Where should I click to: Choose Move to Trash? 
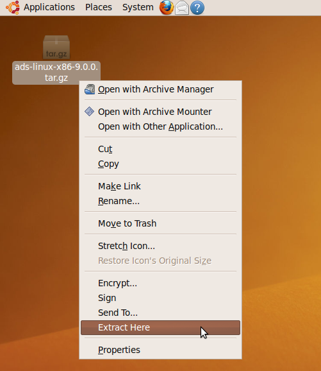160,223
